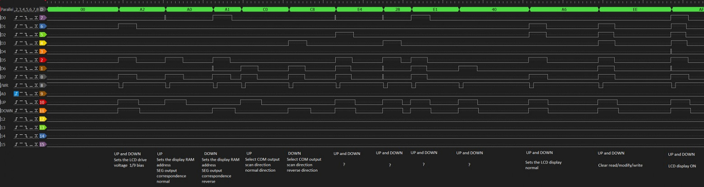Click the 'LCD display ON' note
The width and height of the screenshot is (704, 187).
coord(682,166)
